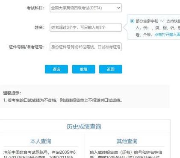Screen dimensions: 180x158
Task: Focus the 证件号码/准考证号 input field
Action: [86, 47]
